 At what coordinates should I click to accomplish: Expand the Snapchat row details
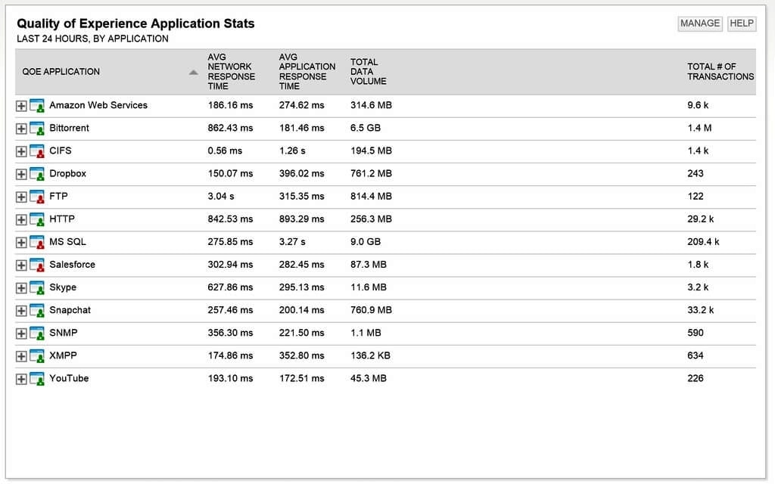click(21, 311)
